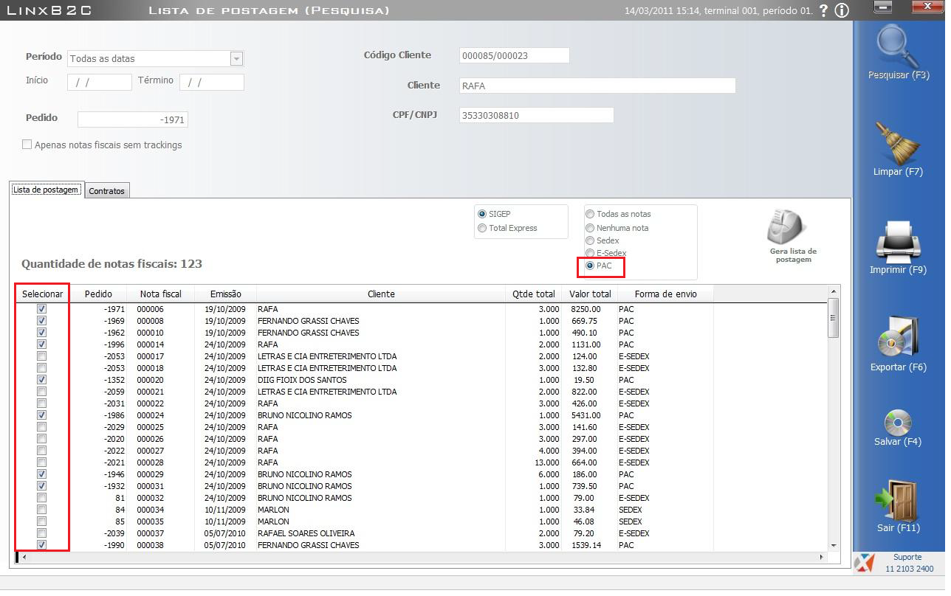
Task: Click the Imprimir (F9) printer icon
Action: click(x=898, y=243)
